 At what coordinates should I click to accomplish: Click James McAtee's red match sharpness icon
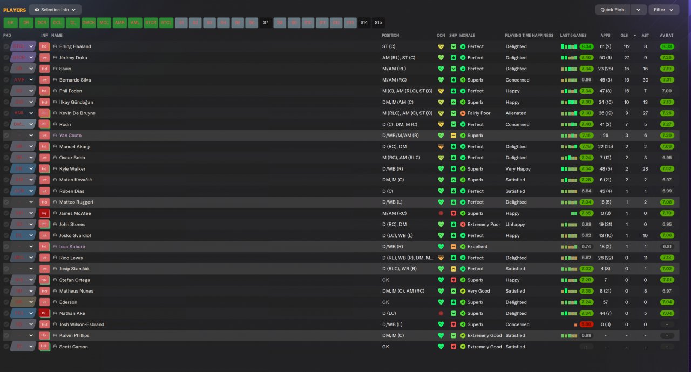coord(453,213)
